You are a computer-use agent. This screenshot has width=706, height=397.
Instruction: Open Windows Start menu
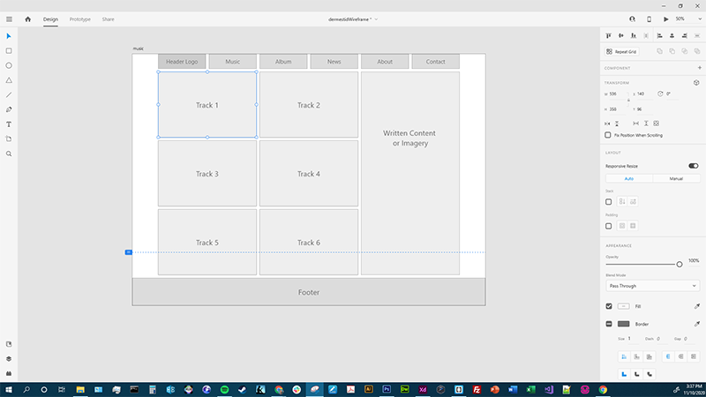tap(9, 389)
